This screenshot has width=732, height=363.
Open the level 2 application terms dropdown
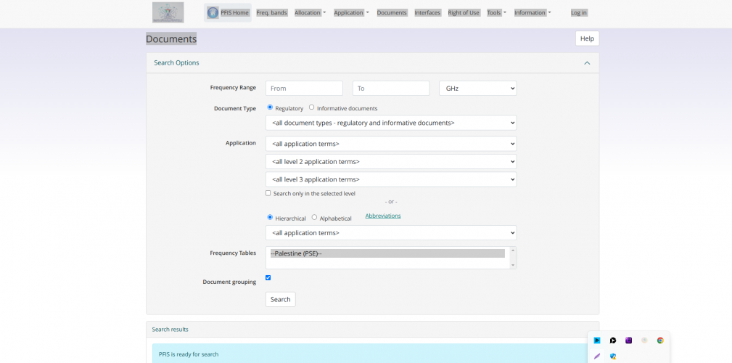tap(391, 162)
